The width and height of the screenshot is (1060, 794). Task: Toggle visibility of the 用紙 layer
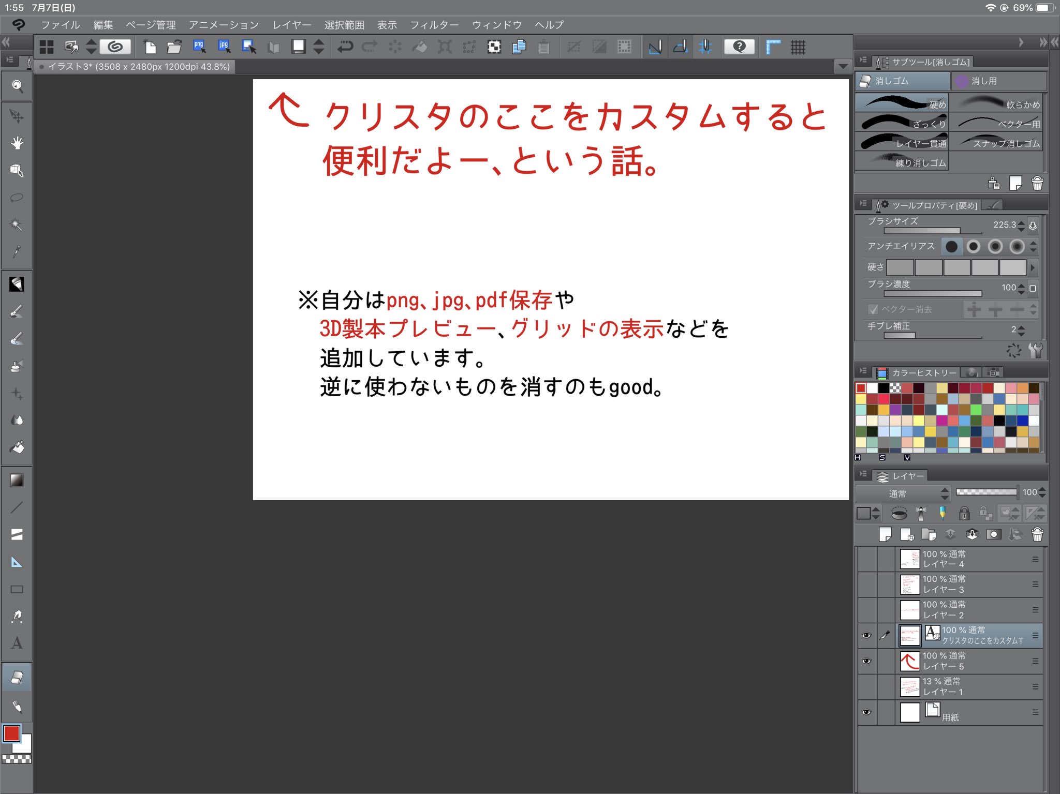coord(867,712)
